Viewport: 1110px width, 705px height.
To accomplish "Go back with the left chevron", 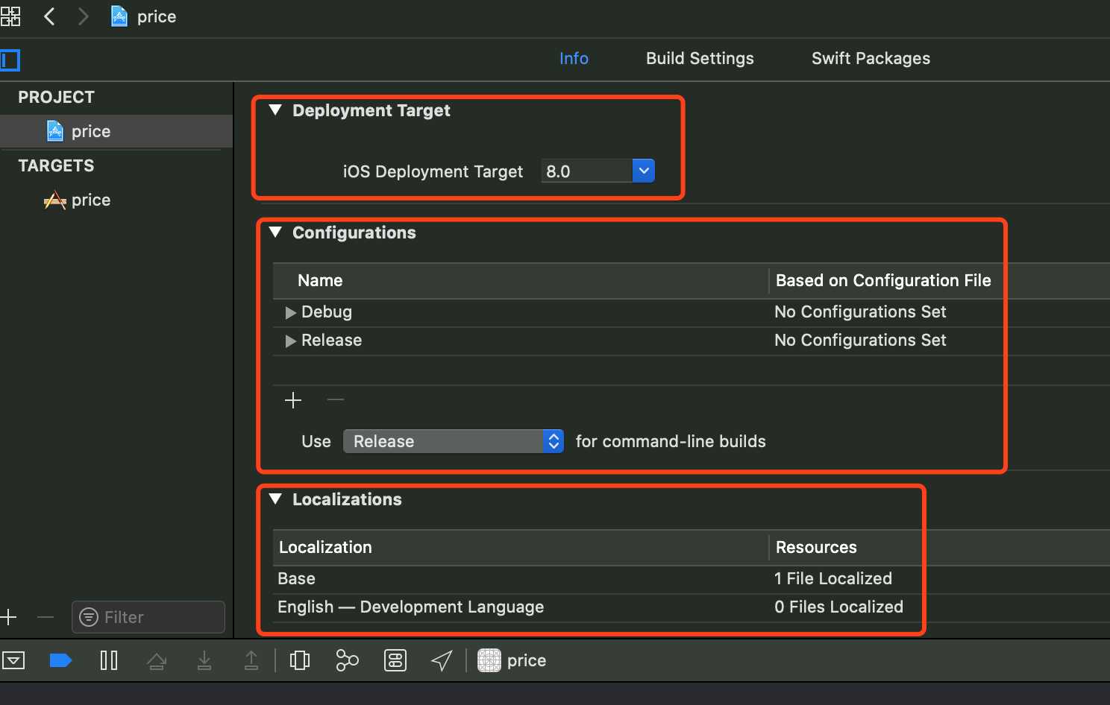I will pos(49,16).
